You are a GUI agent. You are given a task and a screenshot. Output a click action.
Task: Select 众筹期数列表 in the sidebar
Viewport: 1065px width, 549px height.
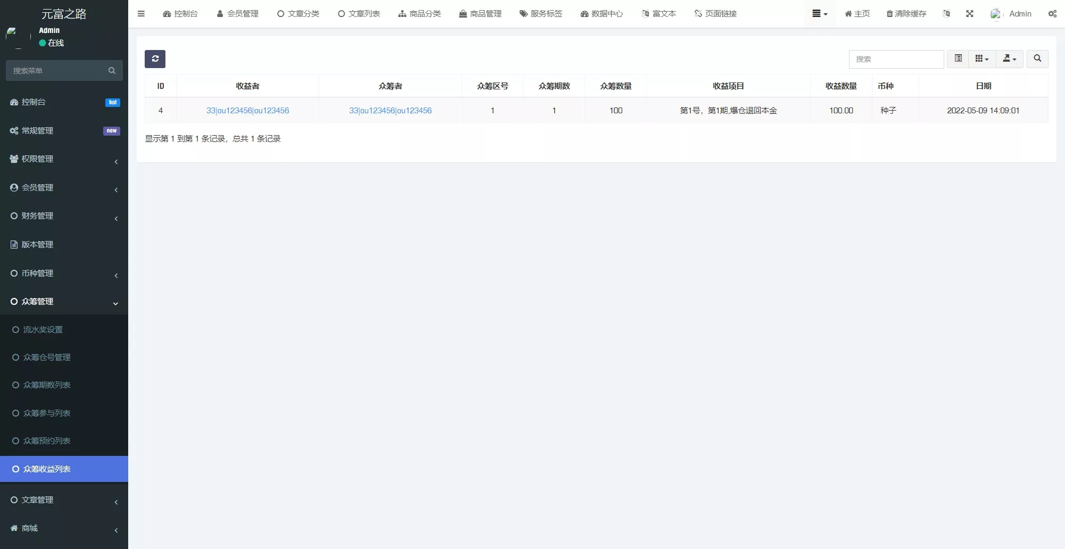(47, 385)
